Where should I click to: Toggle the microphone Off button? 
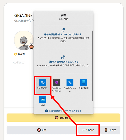42,130
